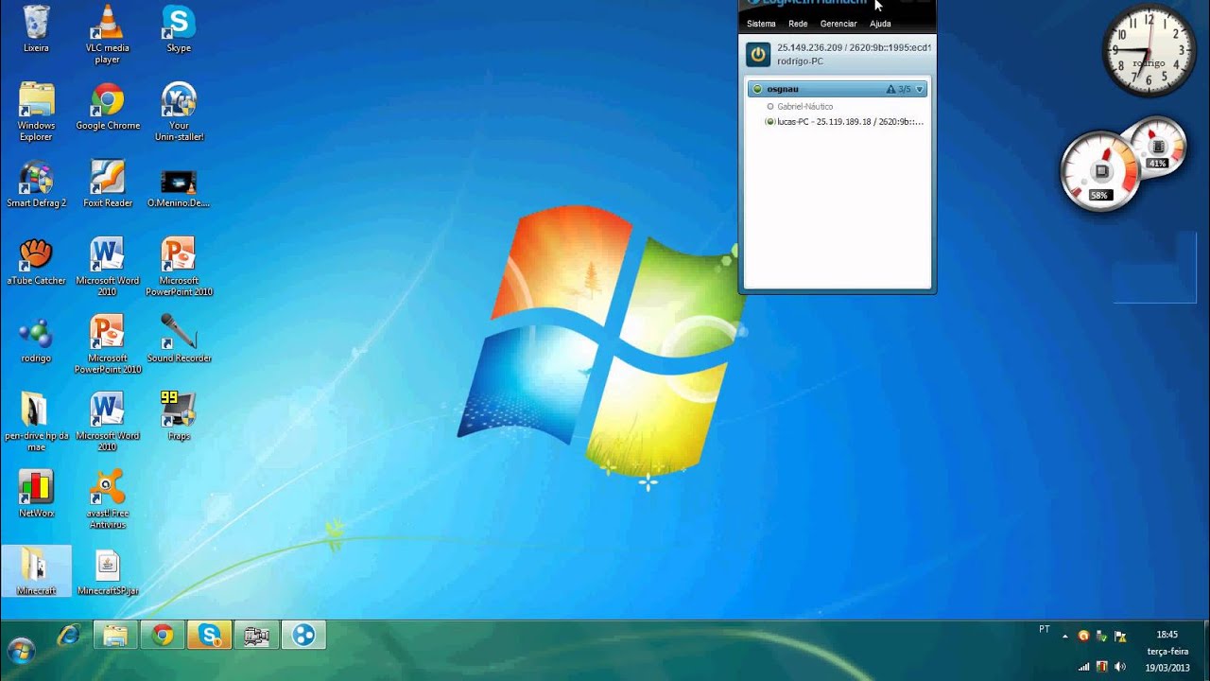Select the VLC media player shortcut
The image size is (1210, 681).
point(108,33)
